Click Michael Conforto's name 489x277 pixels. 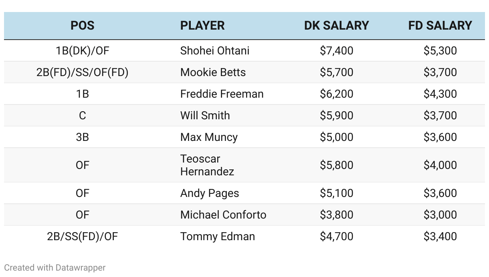coord(223,215)
